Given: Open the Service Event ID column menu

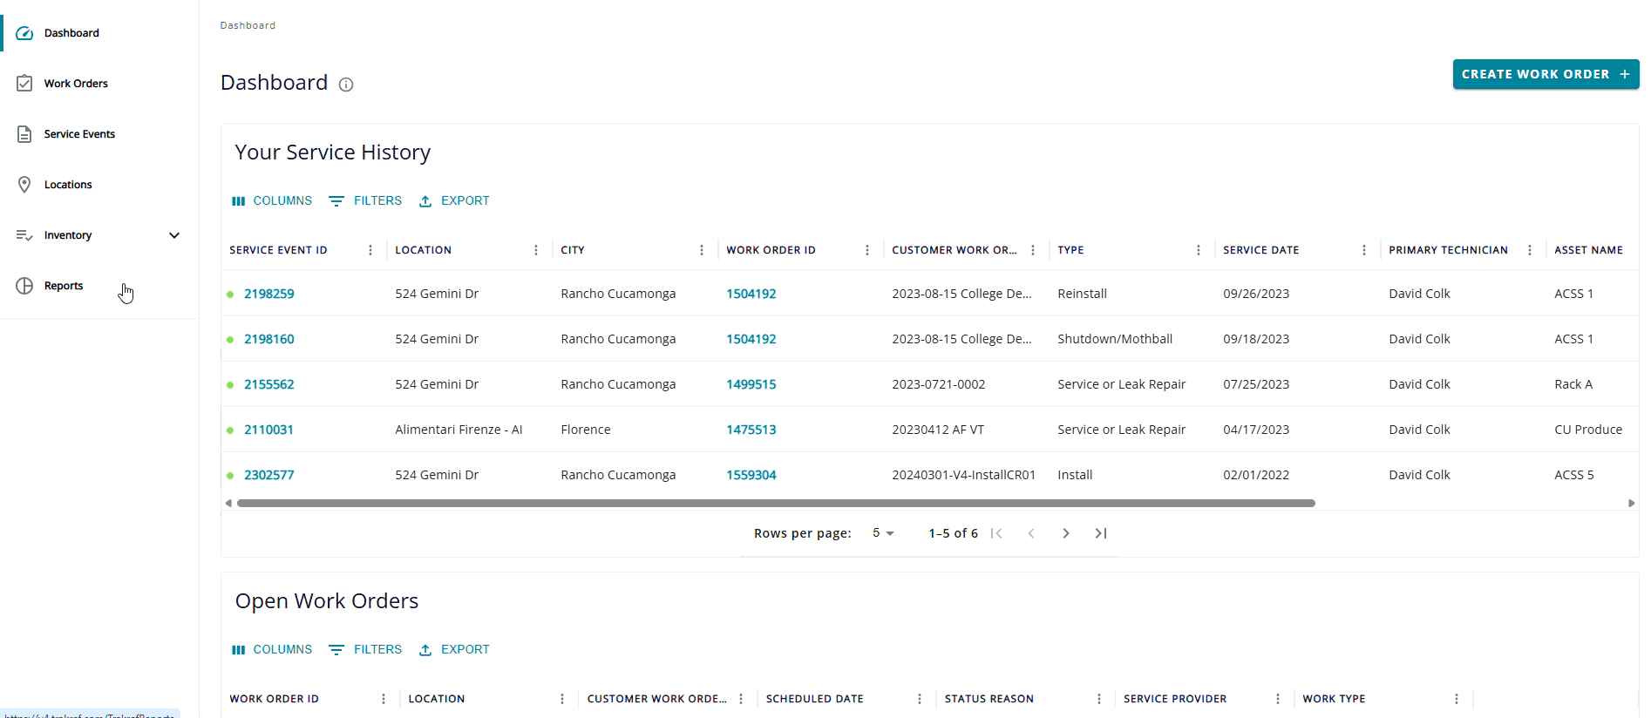Looking at the screenshot, I should 370,250.
